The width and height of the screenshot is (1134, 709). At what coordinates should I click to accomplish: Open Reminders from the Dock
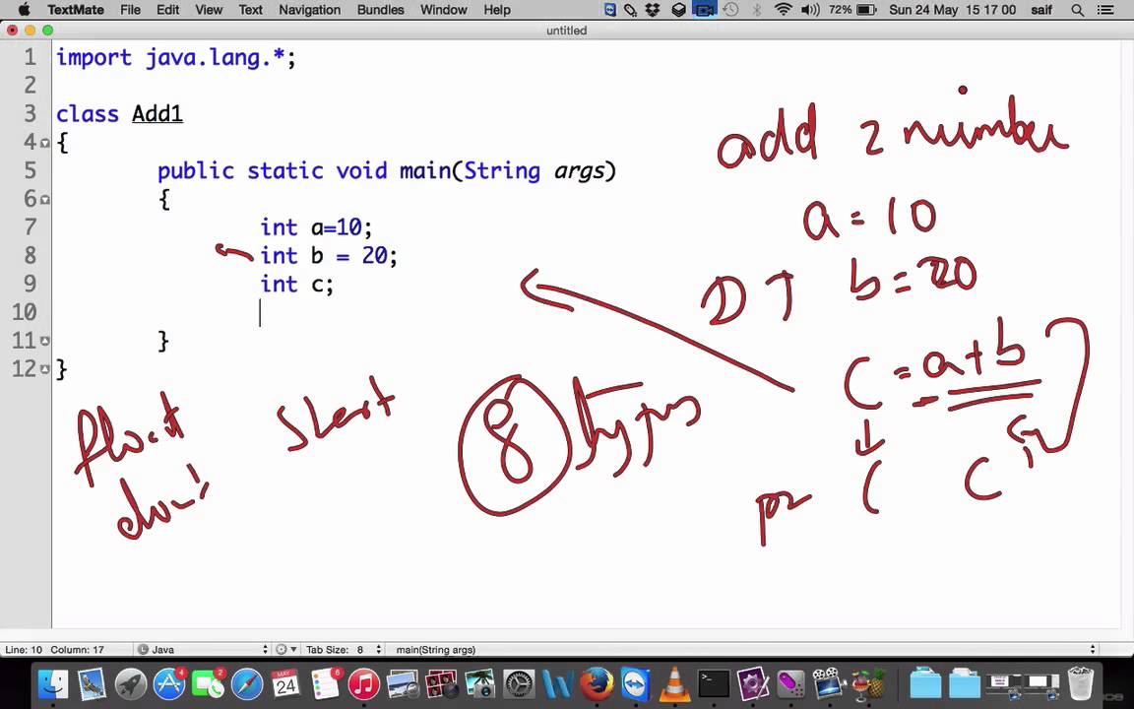326,683
